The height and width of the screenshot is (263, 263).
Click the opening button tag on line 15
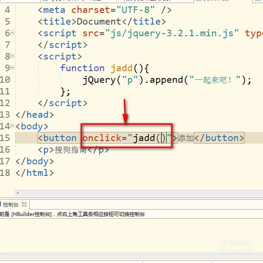57,138
